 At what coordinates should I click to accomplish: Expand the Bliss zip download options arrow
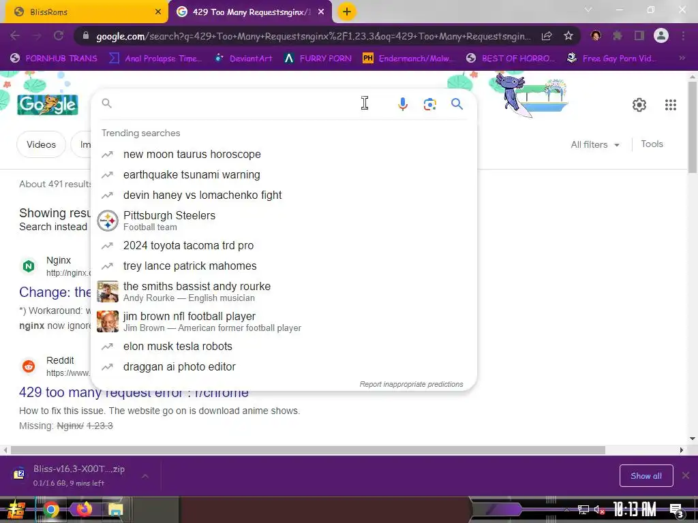pos(145,476)
